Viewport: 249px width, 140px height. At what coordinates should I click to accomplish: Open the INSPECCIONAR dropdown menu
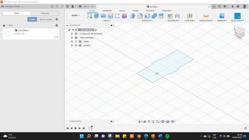(206, 21)
